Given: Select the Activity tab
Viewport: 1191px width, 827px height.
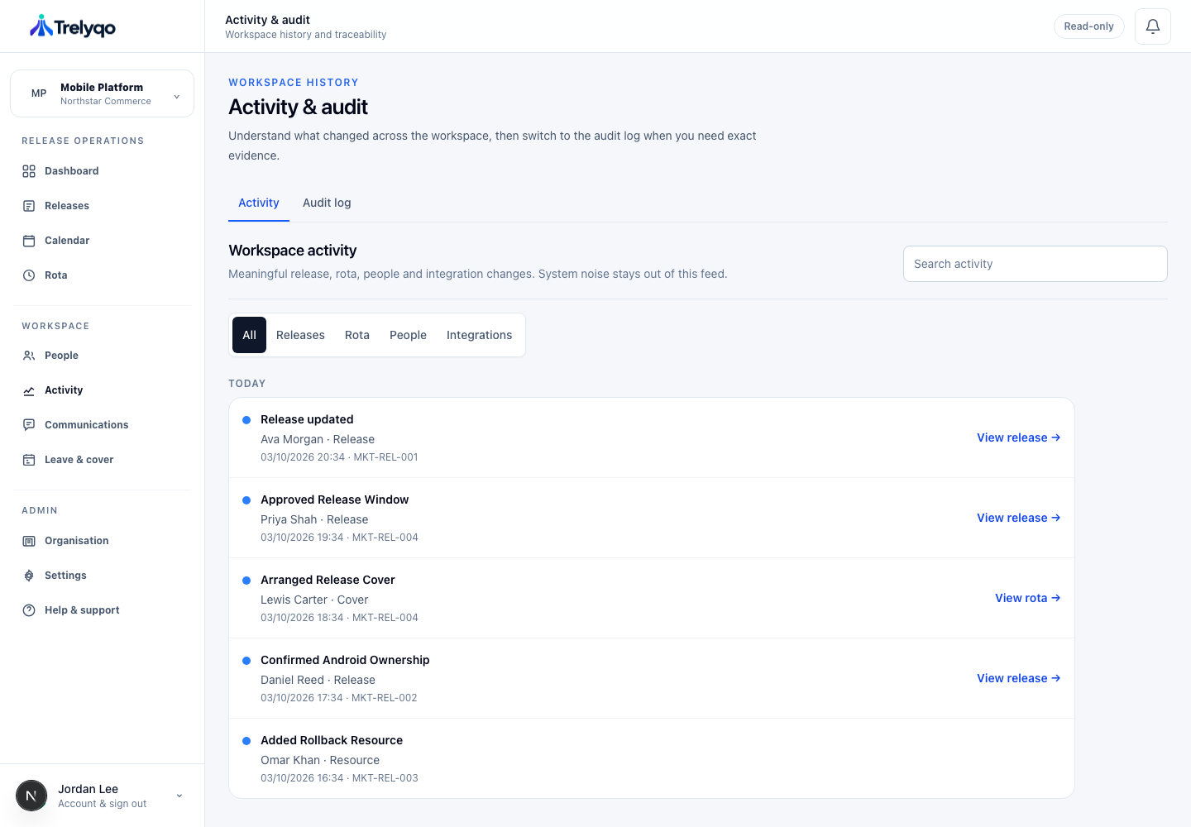Looking at the screenshot, I should click(259, 203).
